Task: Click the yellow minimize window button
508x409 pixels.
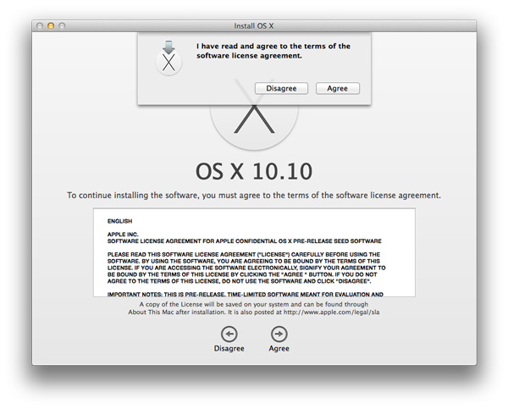Action: [51, 25]
